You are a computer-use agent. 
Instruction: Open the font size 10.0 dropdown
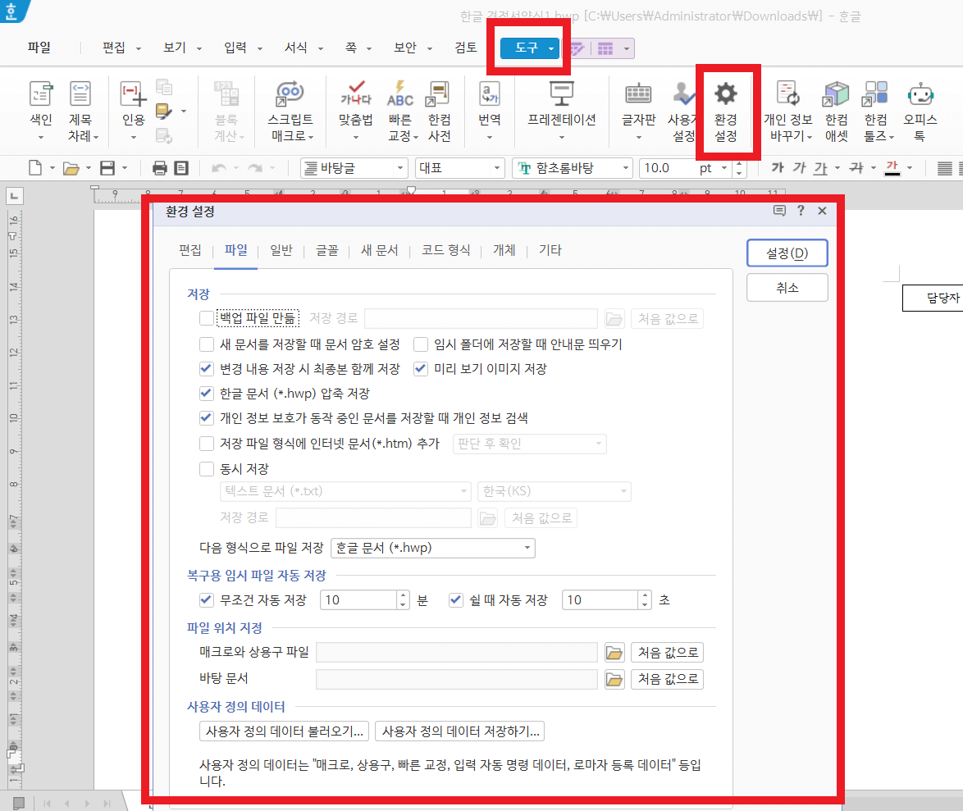pos(724,167)
